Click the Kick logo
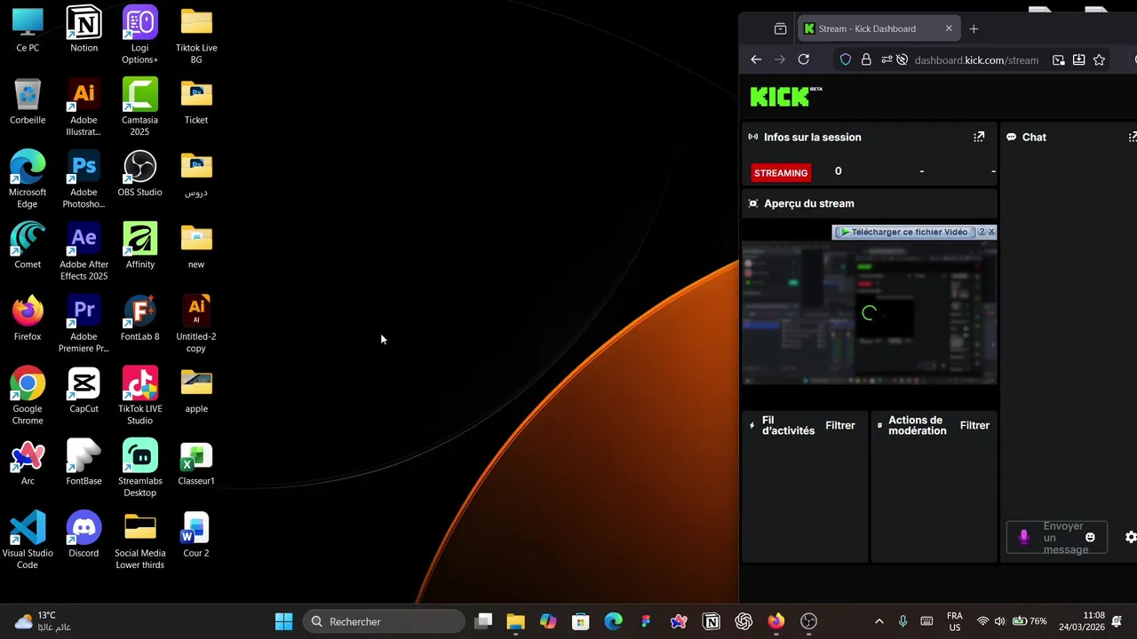Viewport: 1137px width, 639px height. (786, 96)
